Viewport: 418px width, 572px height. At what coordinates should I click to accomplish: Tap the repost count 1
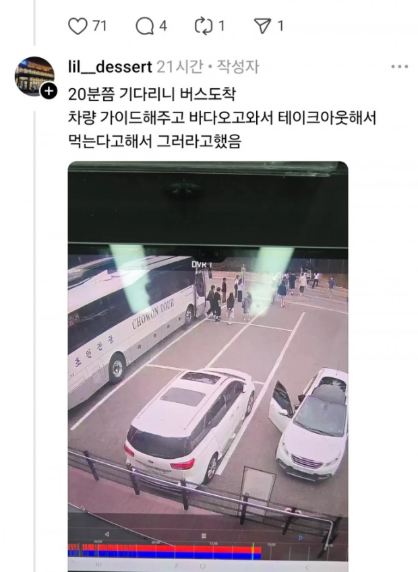(x=221, y=26)
